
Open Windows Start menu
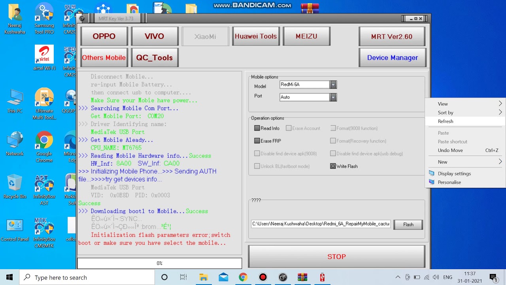9,277
